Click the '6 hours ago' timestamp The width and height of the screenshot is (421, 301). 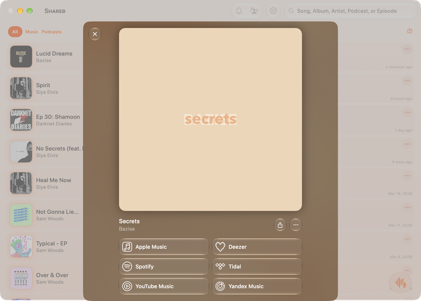click(x=402, y=99)
